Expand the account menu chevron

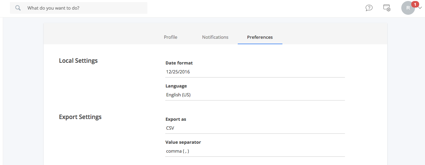(x=420, y=8)
